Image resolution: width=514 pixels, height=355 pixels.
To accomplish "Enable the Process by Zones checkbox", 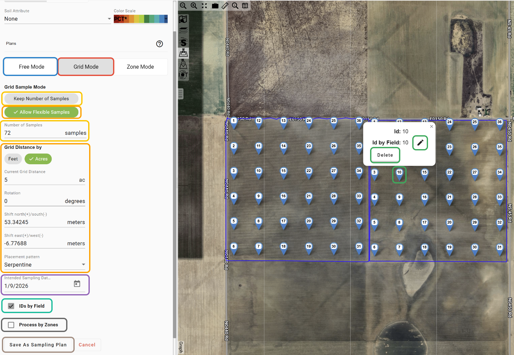I will (x=11, y=325).
